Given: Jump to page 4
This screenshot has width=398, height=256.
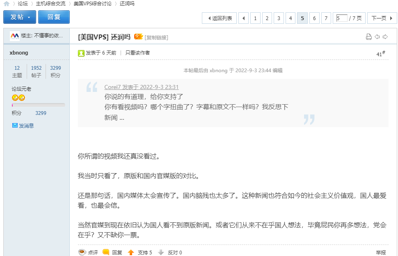Looking at the screenshot, I should pos(290,18).
